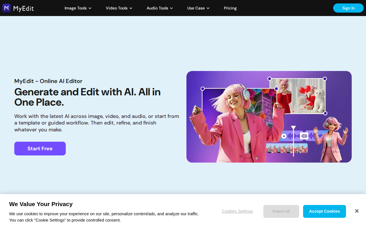The image size is (366, 229).
Task: Click Reject All cookies button
Action: (281, 211)
